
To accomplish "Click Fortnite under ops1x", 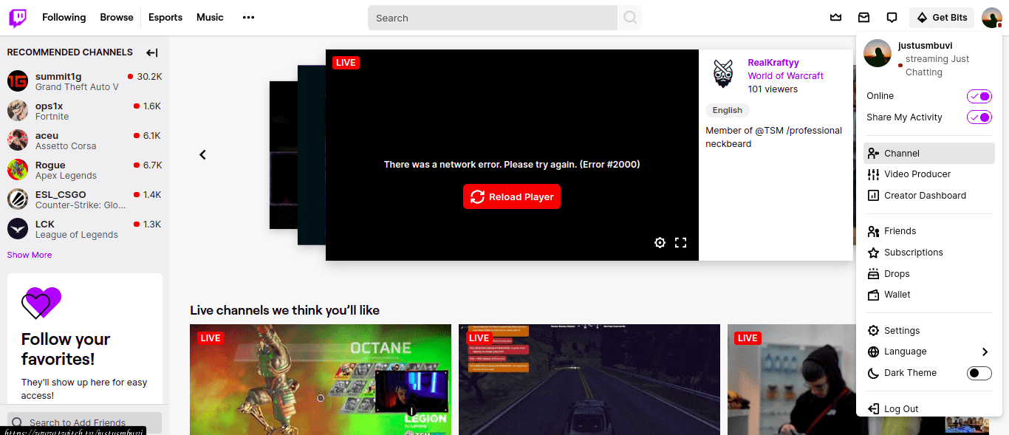I will [52, 117].
